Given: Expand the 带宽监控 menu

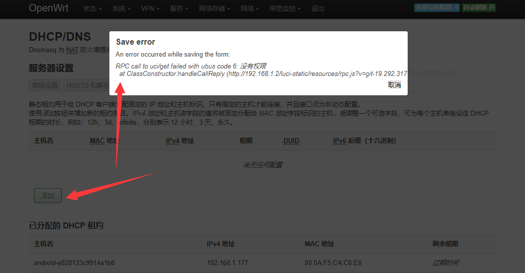Looking at the screenshot, I should pos(285,9).
